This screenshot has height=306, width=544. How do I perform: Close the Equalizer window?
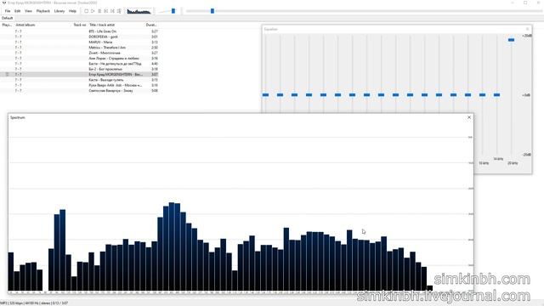(527, 29)
